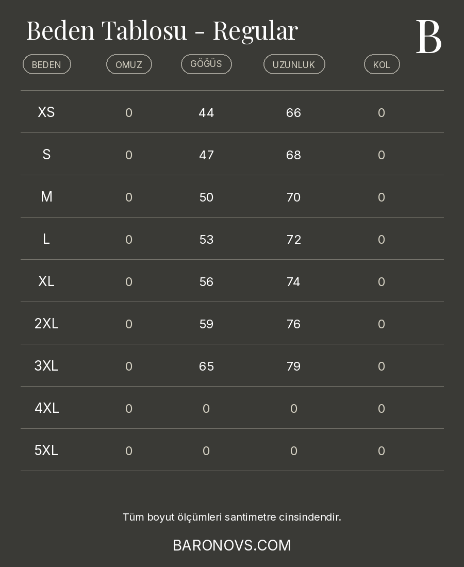Click the OMUZ column header pill
The height and width of the screenshot is (567, 464).
(x=129, y=64)
